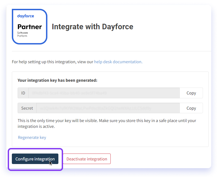
Task: Copy the integration ID value
Action: click(191, 93)
